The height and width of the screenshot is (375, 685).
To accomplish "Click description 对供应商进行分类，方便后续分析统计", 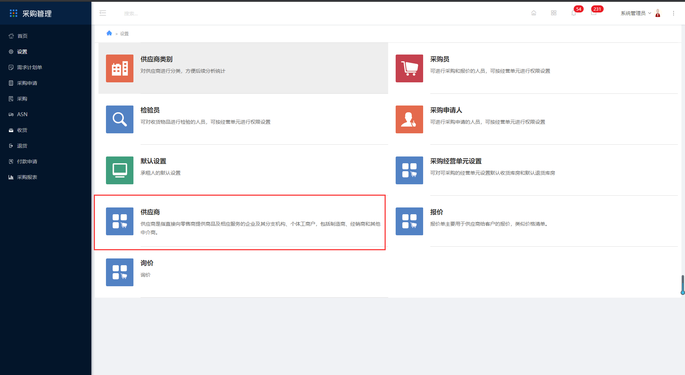I will point(183,71).
